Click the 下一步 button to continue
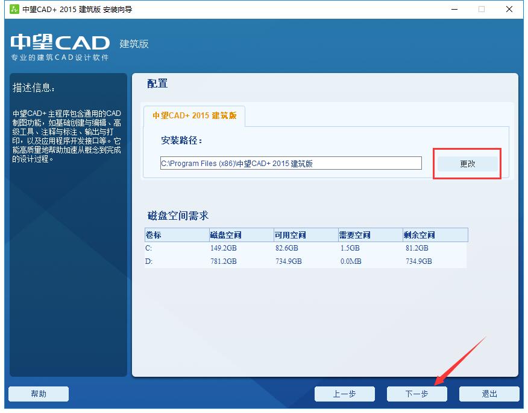528x413 pixels. click(x=416, y=394)
